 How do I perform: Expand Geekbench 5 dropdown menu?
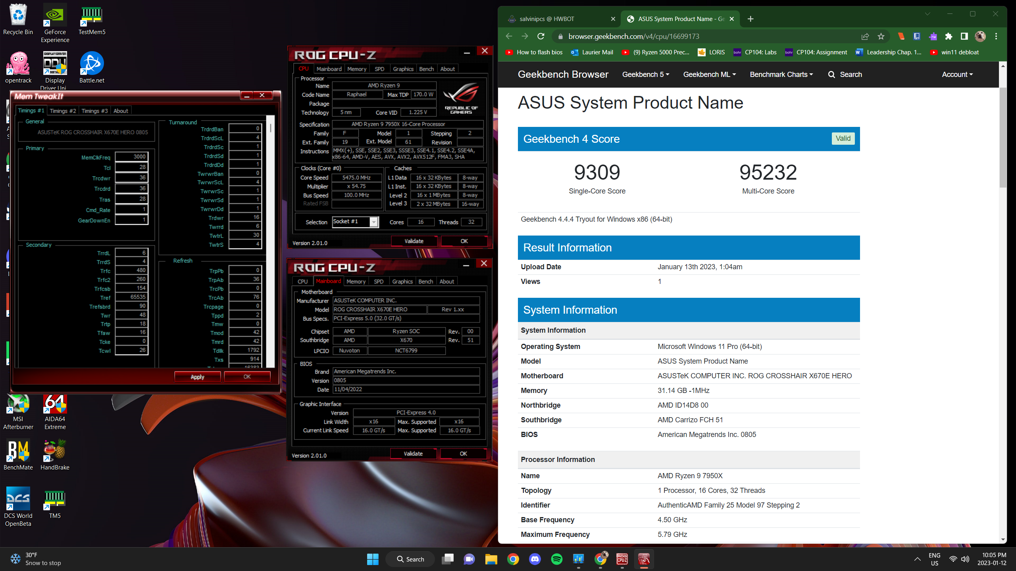[x=645, y=75]
